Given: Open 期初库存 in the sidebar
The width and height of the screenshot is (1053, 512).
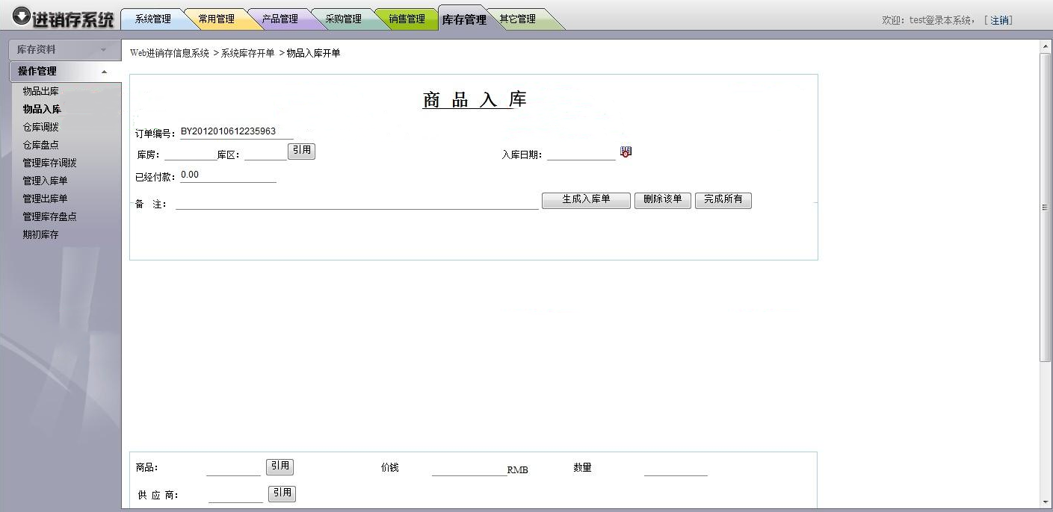Looking at the screenshot, I should pyautogui.click(x=41, y=235).
